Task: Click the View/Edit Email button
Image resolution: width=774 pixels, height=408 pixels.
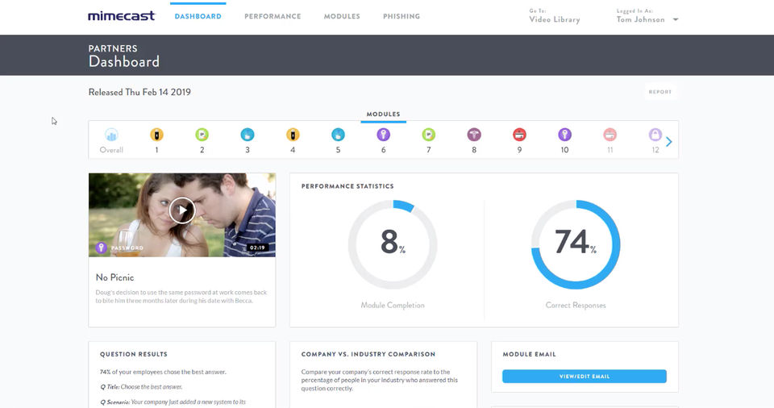Action: (585, 377)
